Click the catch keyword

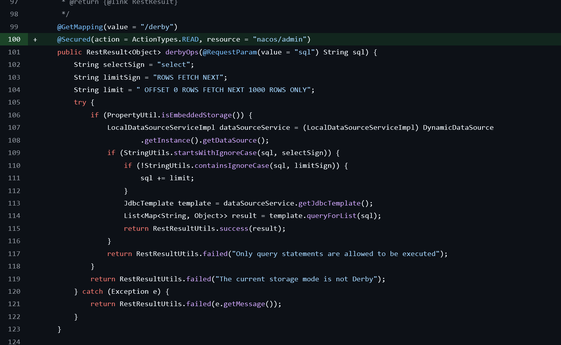click(x=92, y=291)
